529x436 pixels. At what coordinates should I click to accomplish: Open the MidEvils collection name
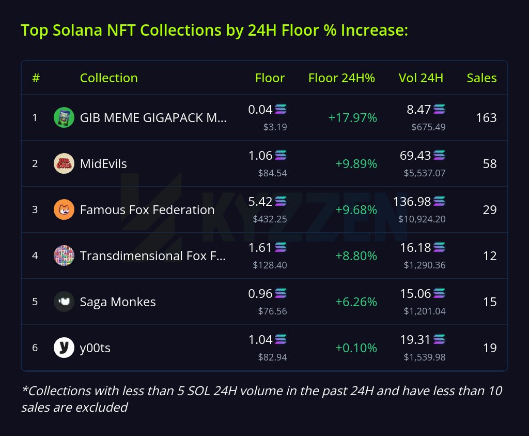[103, 164]
